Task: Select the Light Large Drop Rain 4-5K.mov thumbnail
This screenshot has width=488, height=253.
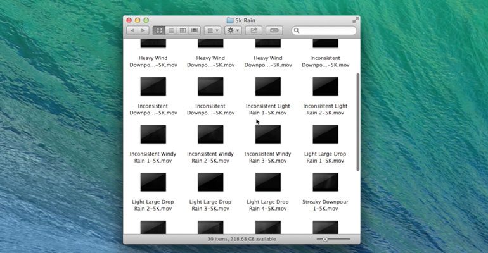Action: pyautogui.click(x=268, y=182)
